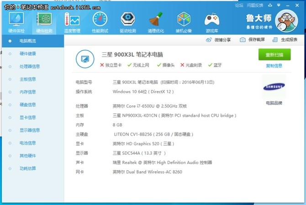Screen dimensions: 306x205
Task: Go to 电池信息 battery info
Action: [28, 143]
